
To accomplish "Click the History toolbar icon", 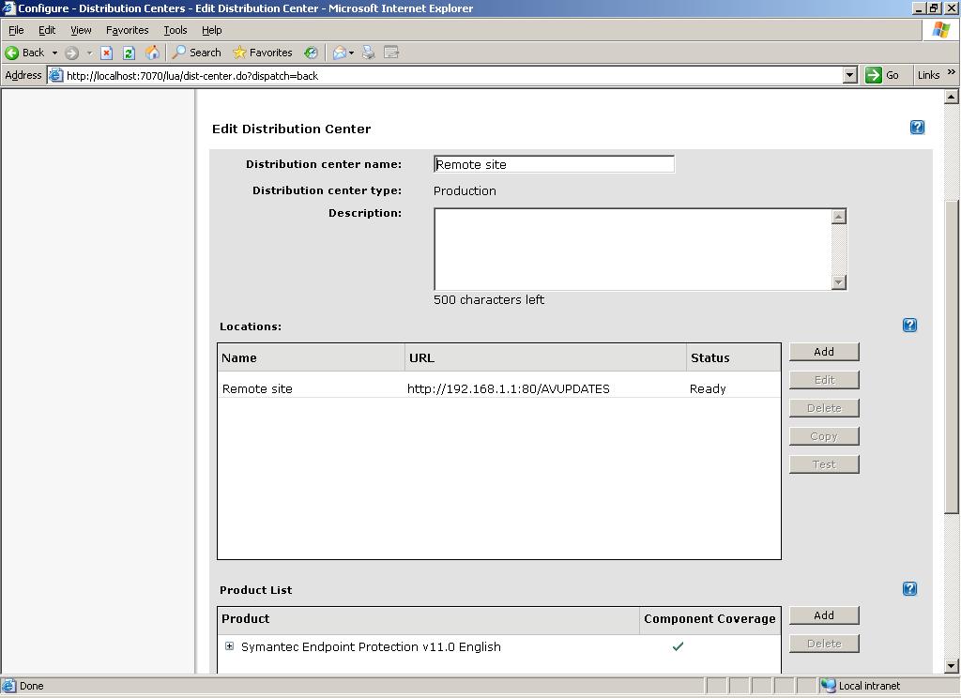I will [311, 53].
